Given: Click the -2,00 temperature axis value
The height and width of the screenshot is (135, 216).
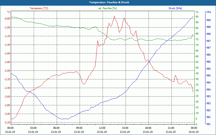Looking at the screenshot, I should click(x=7, y=70).
